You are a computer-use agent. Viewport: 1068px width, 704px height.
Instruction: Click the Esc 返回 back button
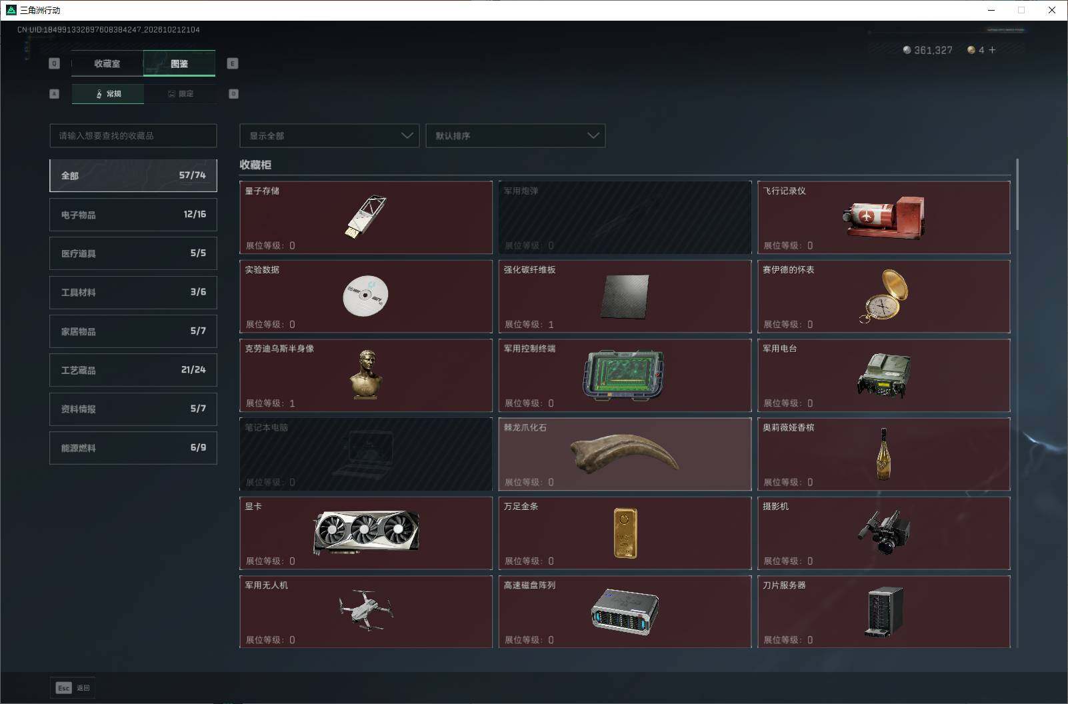point(73,688)
